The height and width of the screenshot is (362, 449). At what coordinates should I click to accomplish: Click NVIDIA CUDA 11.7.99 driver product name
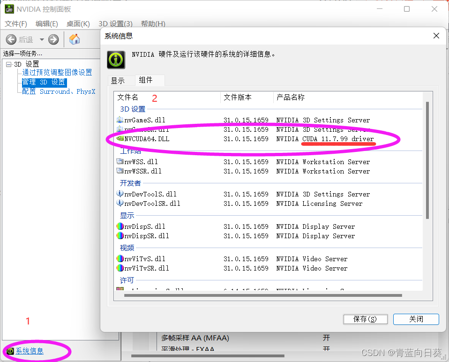coord(325,139)
